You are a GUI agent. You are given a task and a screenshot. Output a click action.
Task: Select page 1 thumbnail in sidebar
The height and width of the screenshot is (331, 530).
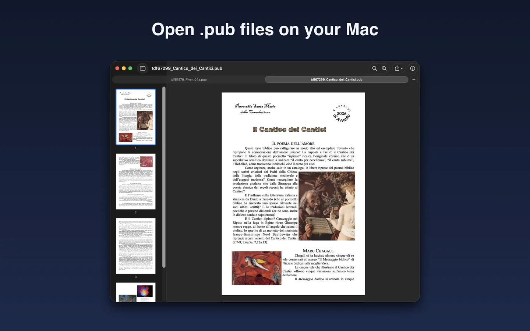(136, 117)
